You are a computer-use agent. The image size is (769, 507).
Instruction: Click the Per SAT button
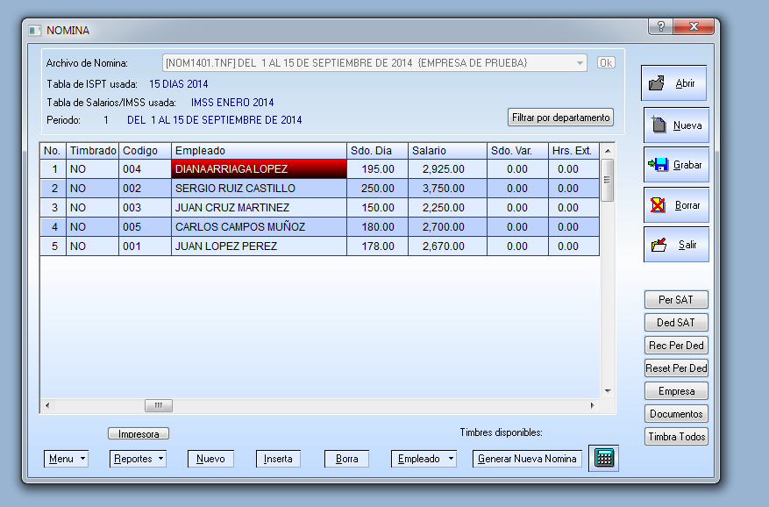click(x=676, y=300)
